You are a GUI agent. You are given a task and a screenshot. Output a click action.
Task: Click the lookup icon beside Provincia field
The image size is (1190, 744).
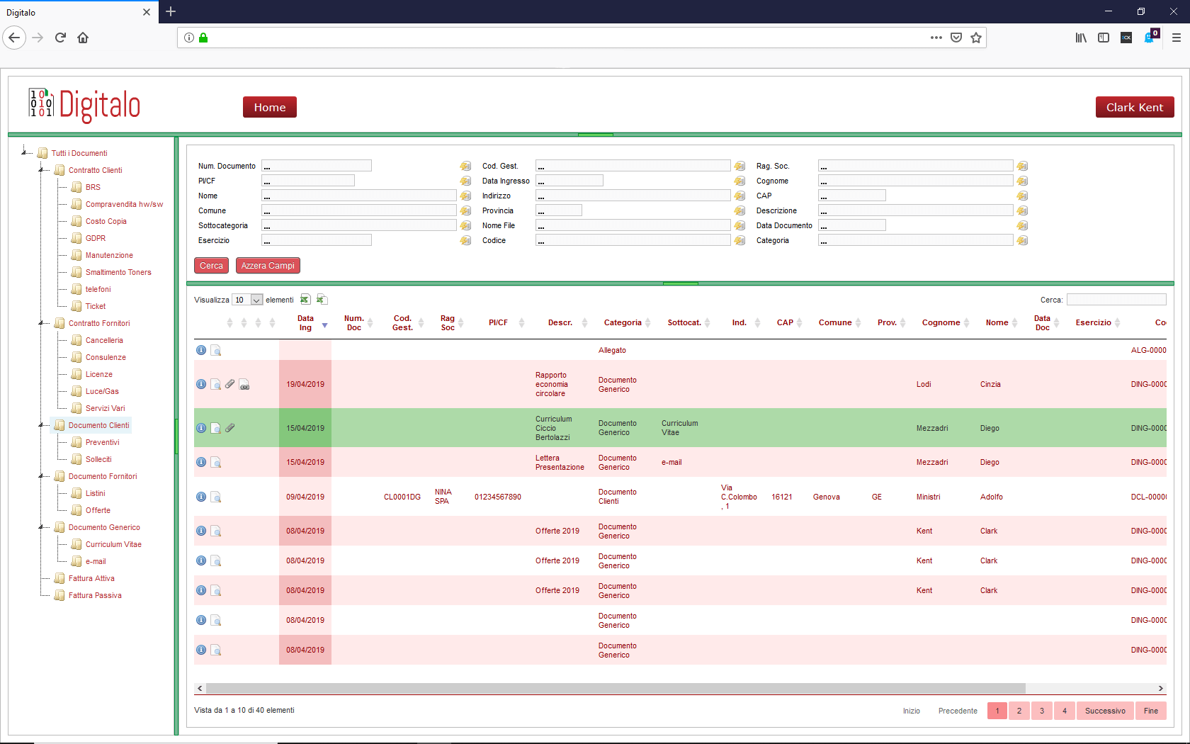pos(739,210)
